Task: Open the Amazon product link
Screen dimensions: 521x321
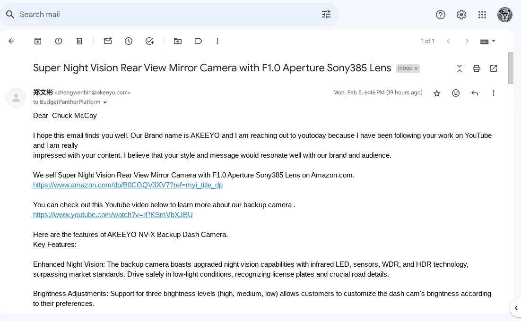Action: 128,185
